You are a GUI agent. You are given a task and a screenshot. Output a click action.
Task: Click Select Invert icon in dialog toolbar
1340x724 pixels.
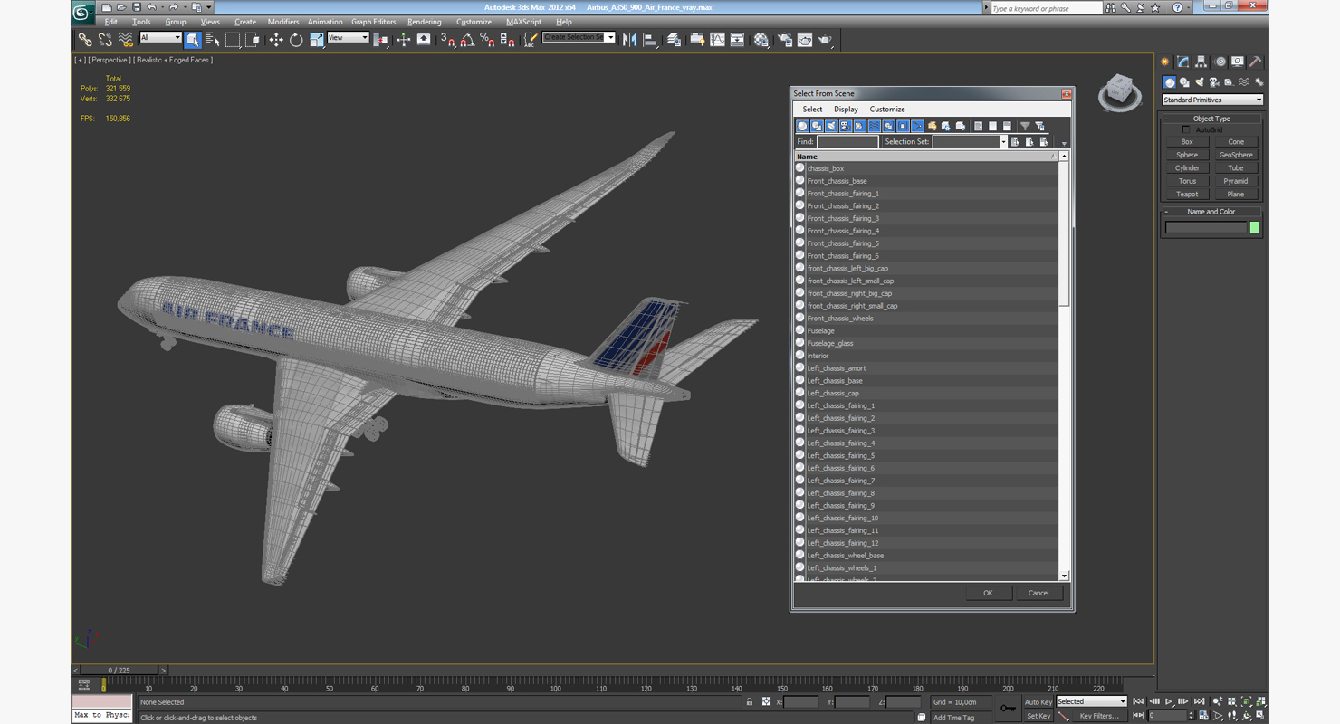1007,126
